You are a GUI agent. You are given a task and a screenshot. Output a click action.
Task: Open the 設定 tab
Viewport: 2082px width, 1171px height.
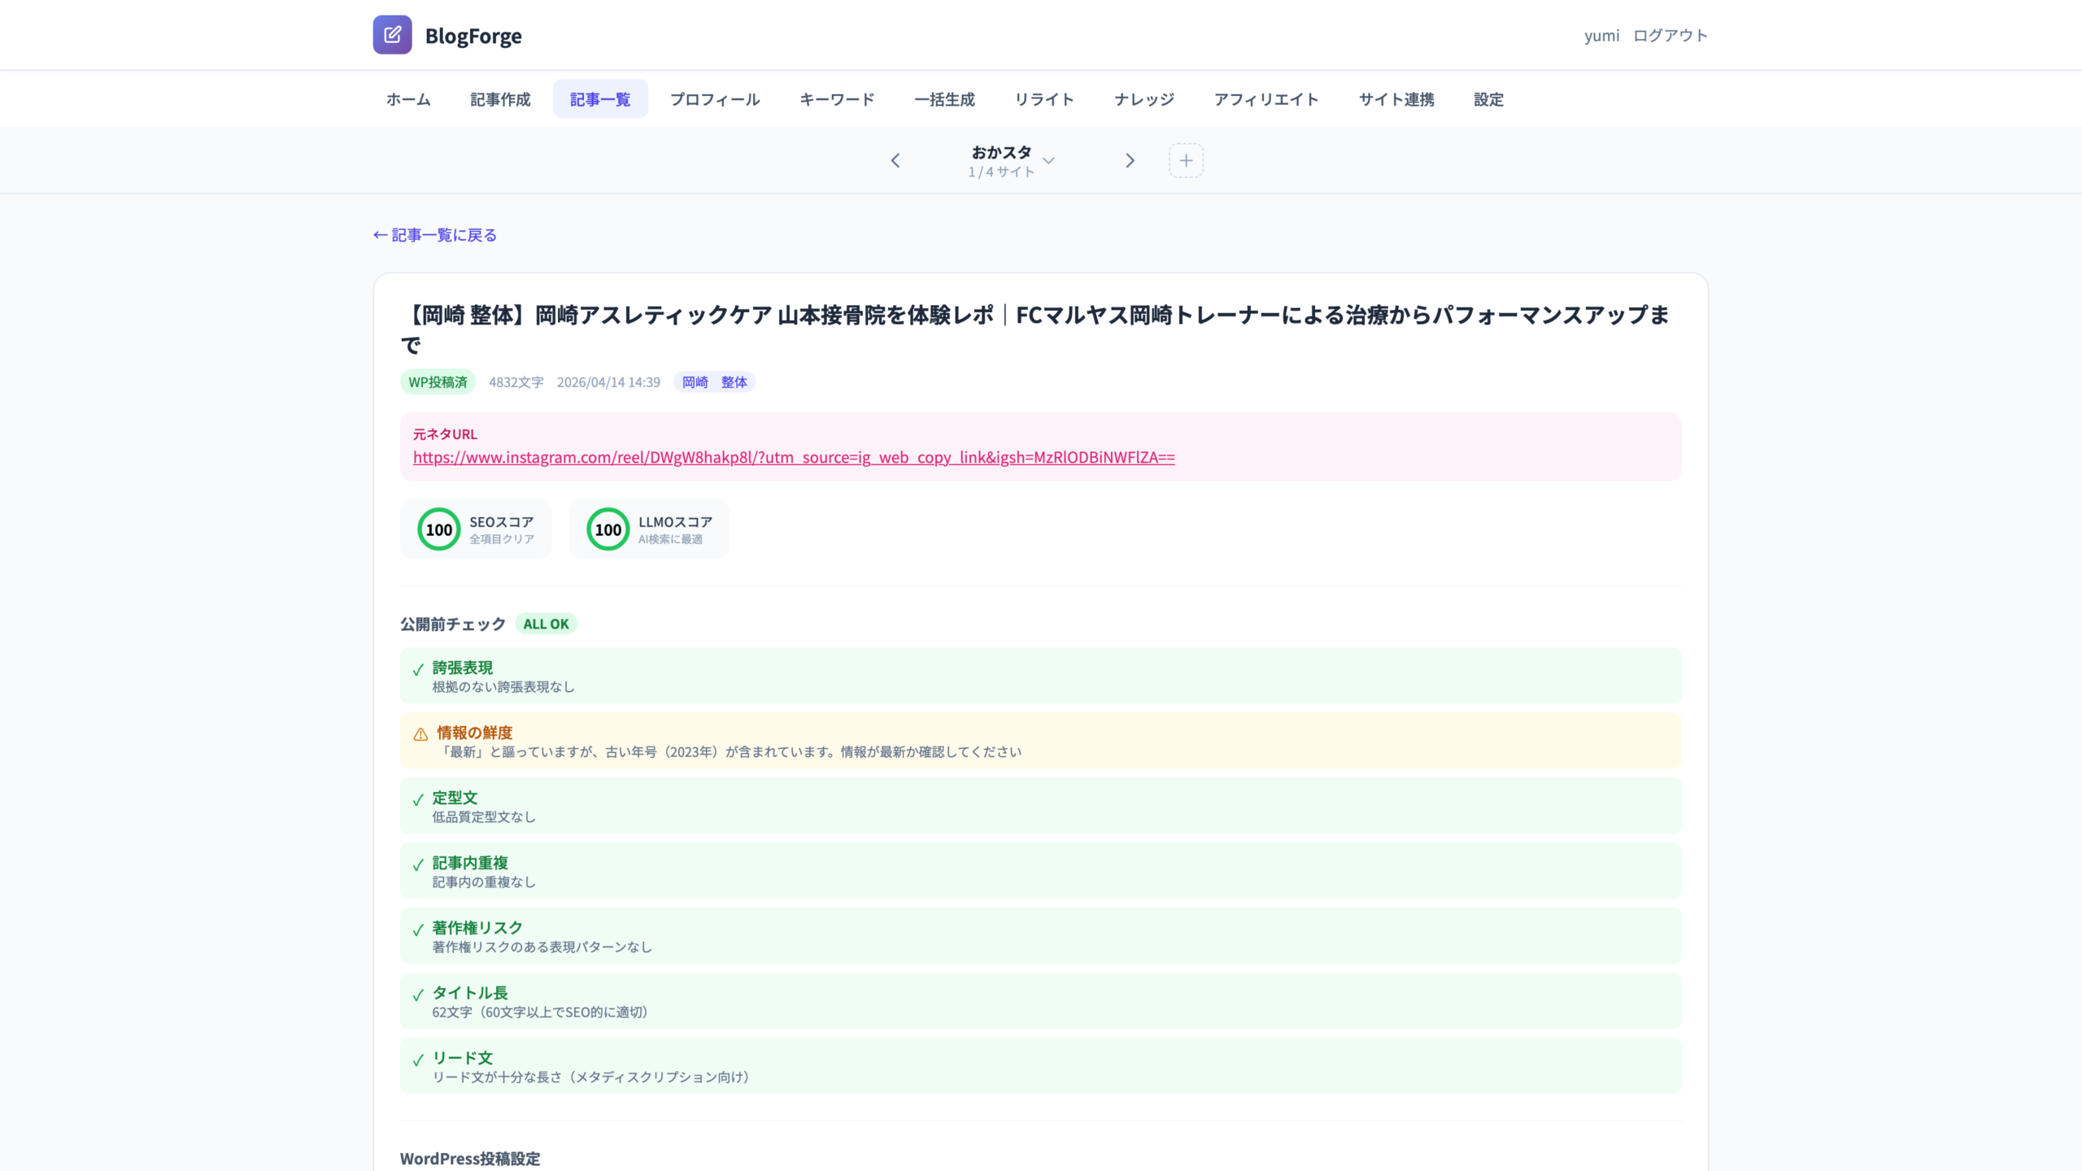(x=1487, y=98)
